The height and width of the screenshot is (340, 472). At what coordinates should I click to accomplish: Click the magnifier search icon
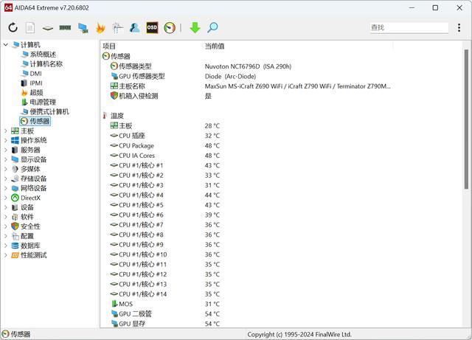tap(212, 28)
